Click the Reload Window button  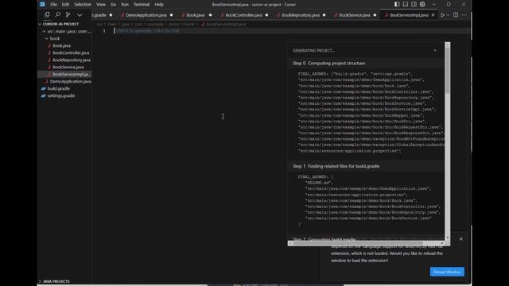click(x=447, y=272)
